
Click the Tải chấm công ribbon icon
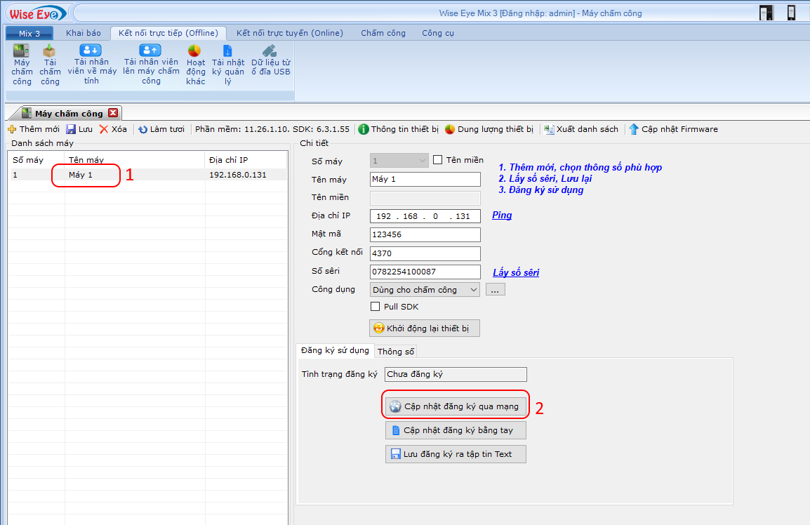(x=49, y=52)
